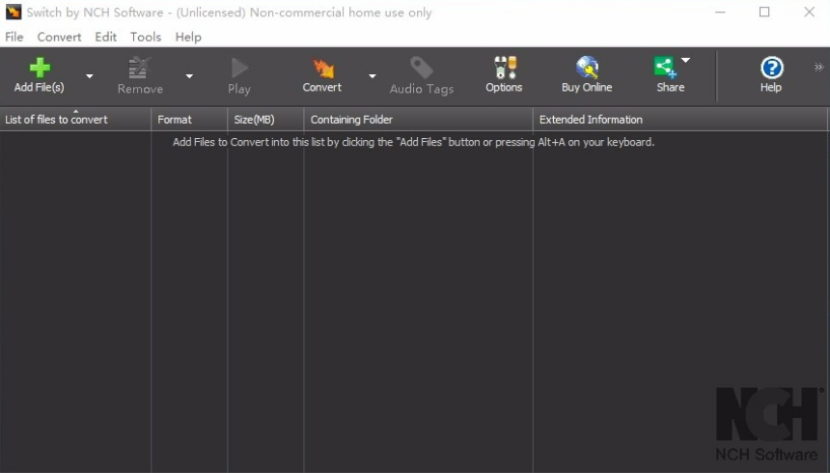830x473 pixels.
Task: Click the Remove toolbar icon
Action: click(140, 68)
